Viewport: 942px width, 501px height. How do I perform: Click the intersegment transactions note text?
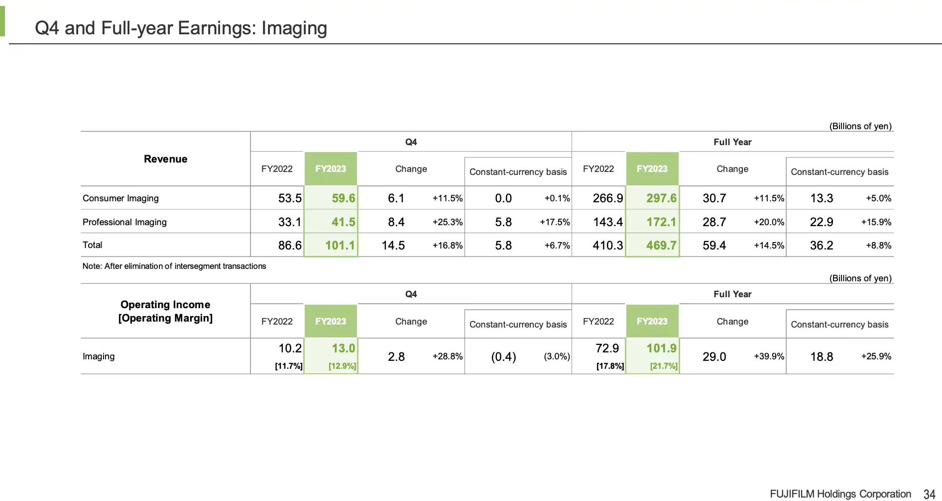coord(174,266)
